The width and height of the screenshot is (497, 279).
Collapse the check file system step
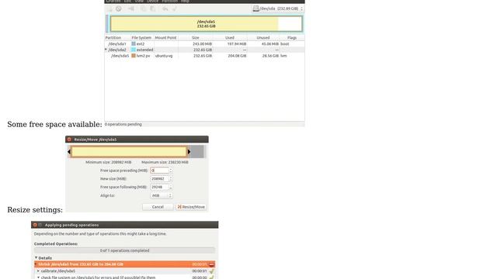pos(38,277)
